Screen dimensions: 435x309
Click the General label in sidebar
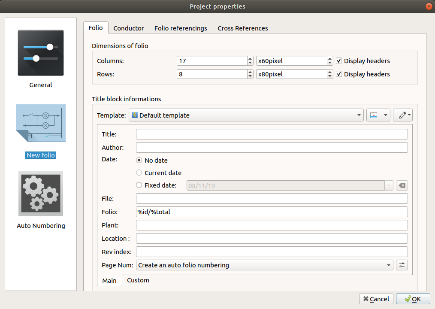click(x=41, y=85)
